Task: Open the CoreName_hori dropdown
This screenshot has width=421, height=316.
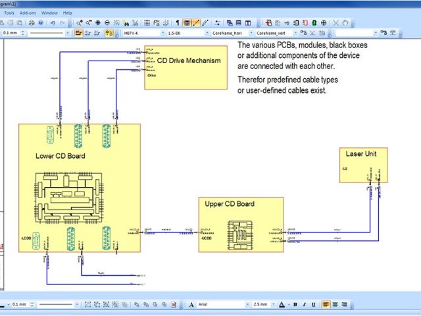Action: point(247,32)
